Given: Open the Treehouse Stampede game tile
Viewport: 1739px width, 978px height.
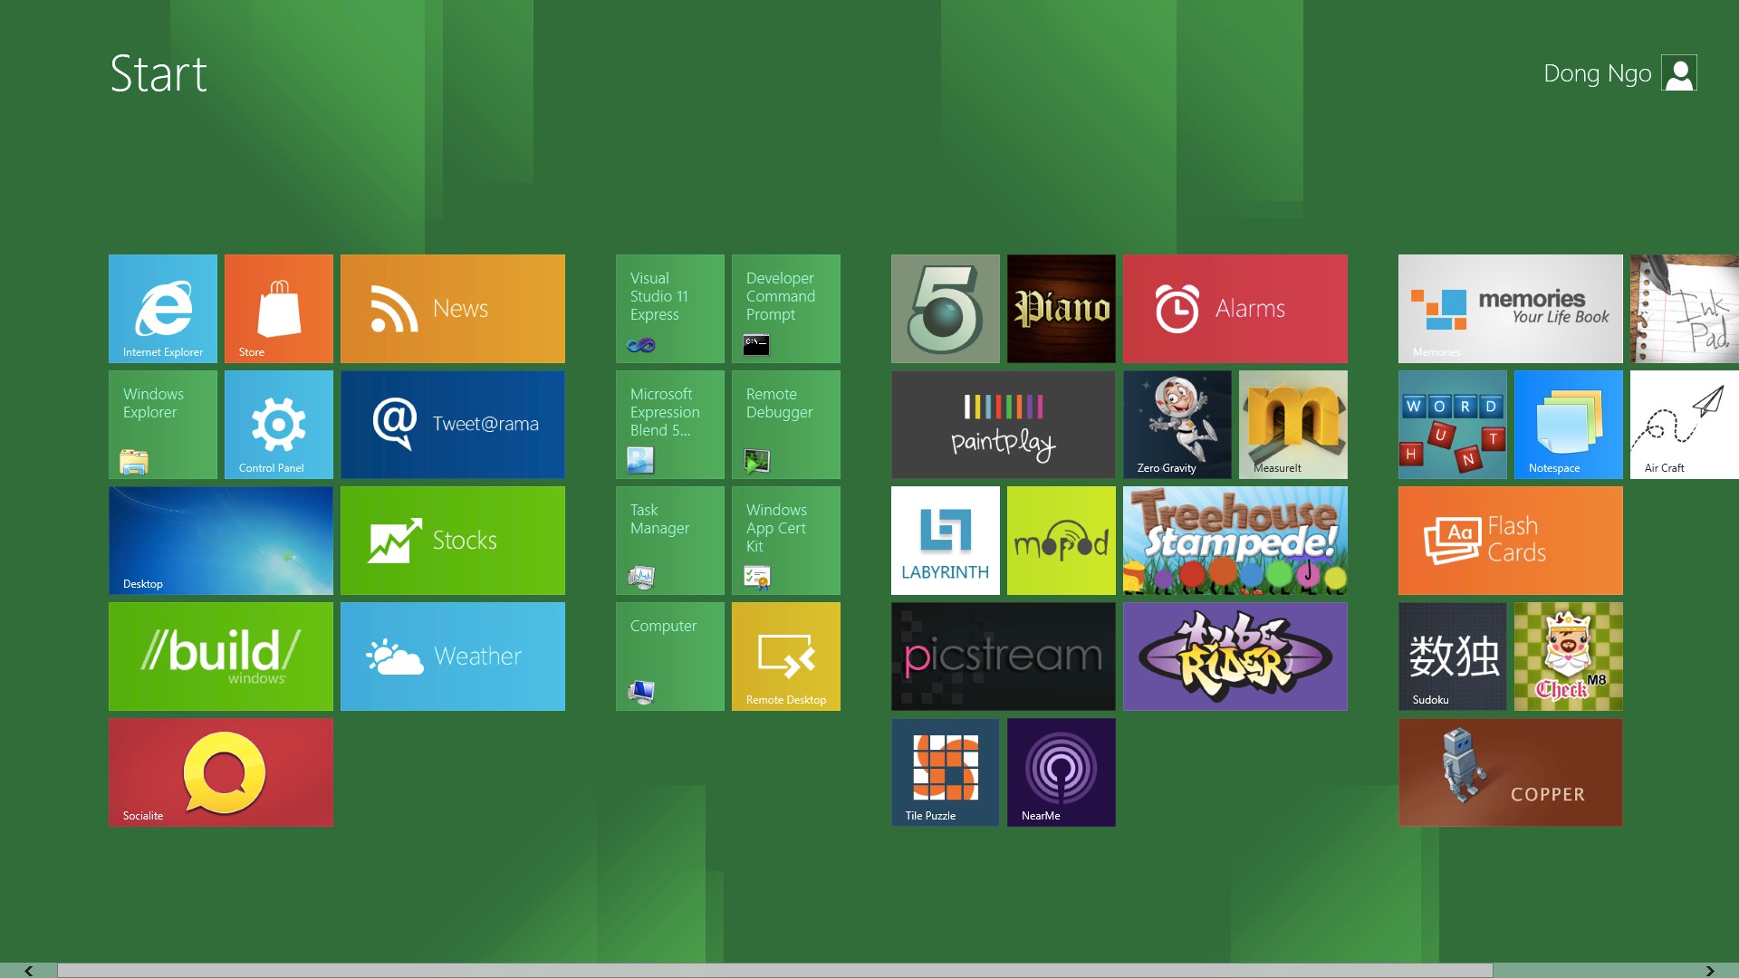Looking at the screenshot, I should 1235,541.
